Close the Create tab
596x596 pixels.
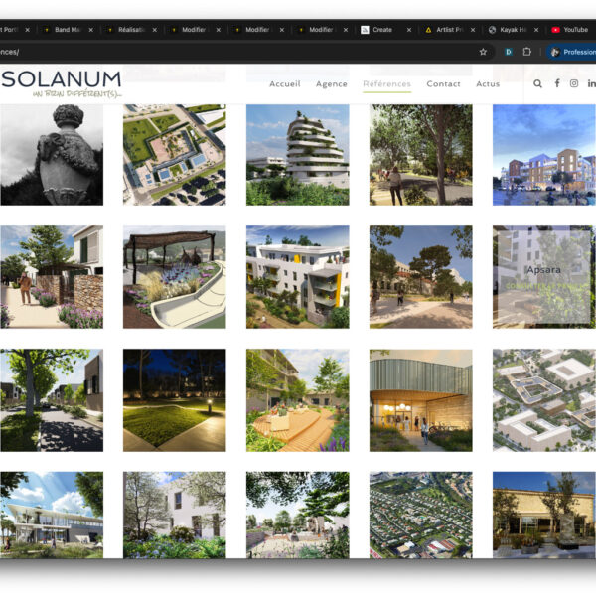click(409, 30)
